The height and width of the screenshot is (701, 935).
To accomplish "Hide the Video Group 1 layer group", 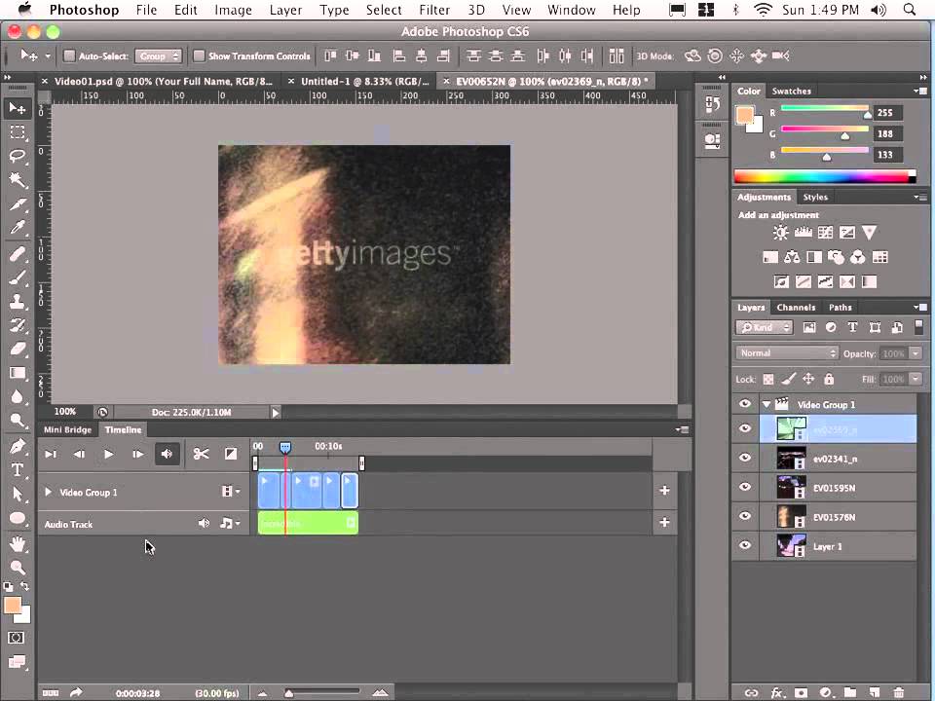I will tap(745, 404).
